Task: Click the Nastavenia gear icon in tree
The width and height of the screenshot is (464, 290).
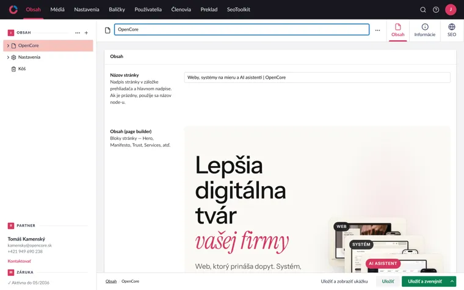Action: click(x=13, y=57)
